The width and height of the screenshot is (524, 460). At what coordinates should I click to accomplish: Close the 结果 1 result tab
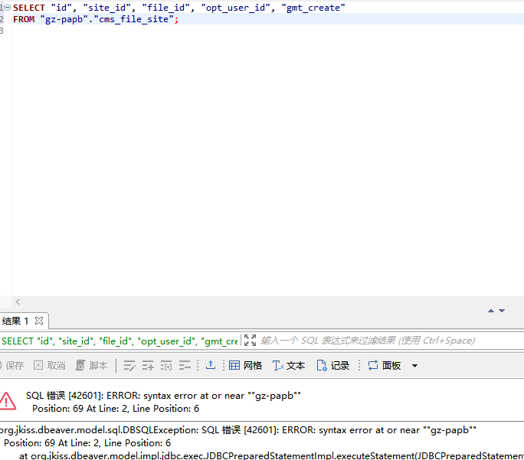click(x=39, y=321)
